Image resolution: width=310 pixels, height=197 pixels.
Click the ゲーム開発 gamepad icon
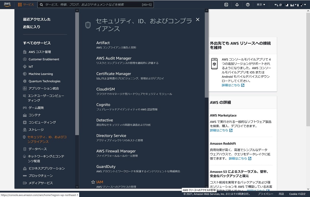pyautogui.click(x=25, y=108)
